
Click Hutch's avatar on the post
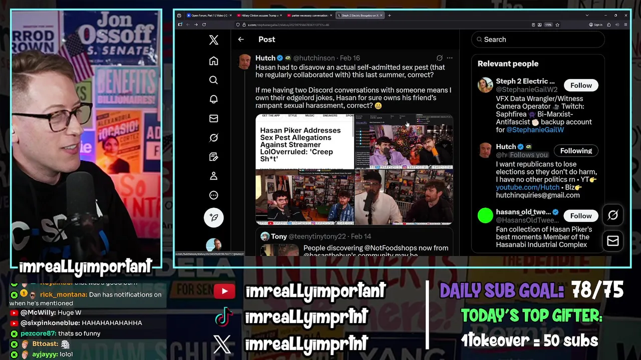245,62
